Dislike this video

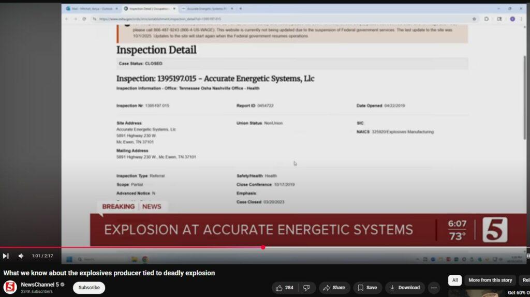(x=306, y=288)
